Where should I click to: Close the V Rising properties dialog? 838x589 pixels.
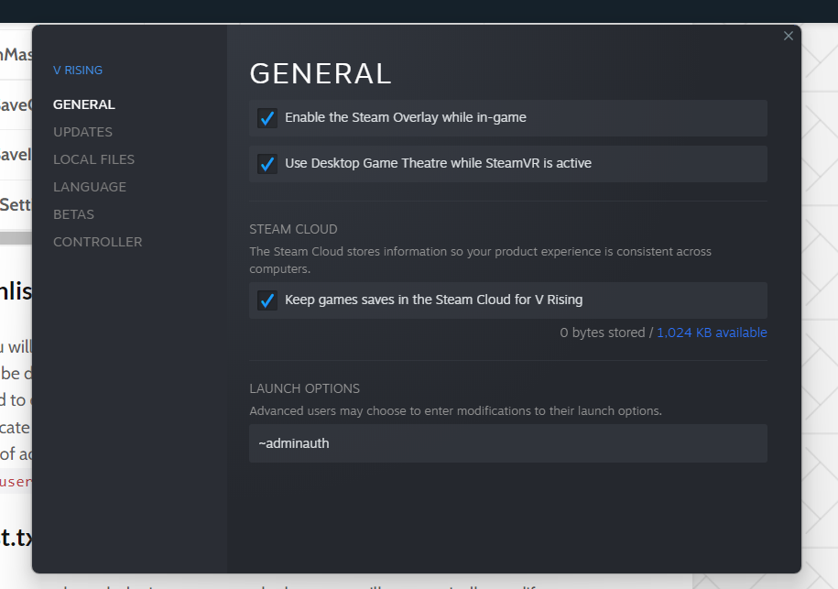[x=788, y=36]
